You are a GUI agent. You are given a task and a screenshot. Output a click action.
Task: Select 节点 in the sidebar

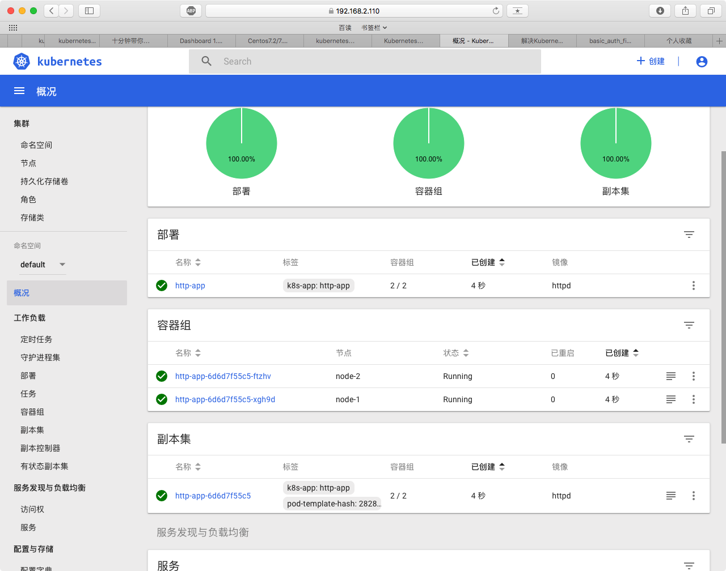(28, 163)
